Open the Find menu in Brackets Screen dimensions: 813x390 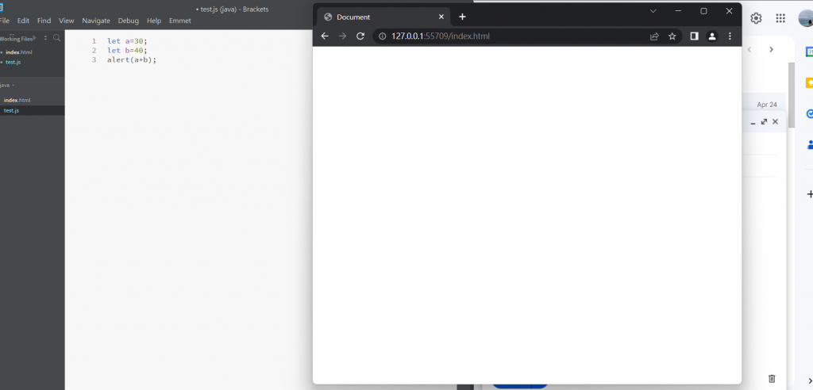[x=44, y=21]
